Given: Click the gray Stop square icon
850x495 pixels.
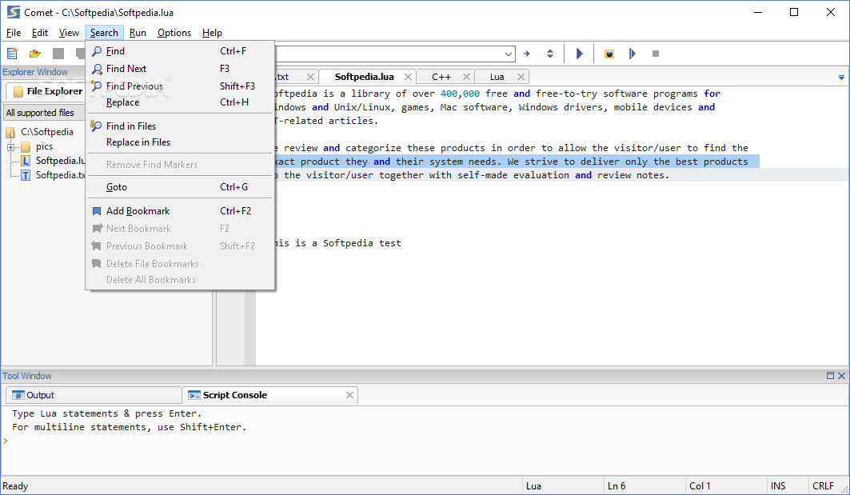Looking at the screenshot, I should coord(656,54).
